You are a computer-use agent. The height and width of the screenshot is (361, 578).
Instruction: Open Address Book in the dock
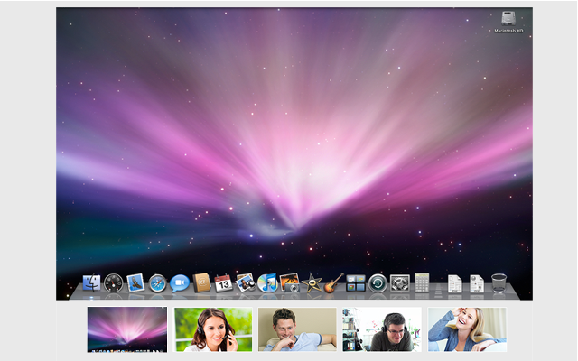(x=201, y=283)
